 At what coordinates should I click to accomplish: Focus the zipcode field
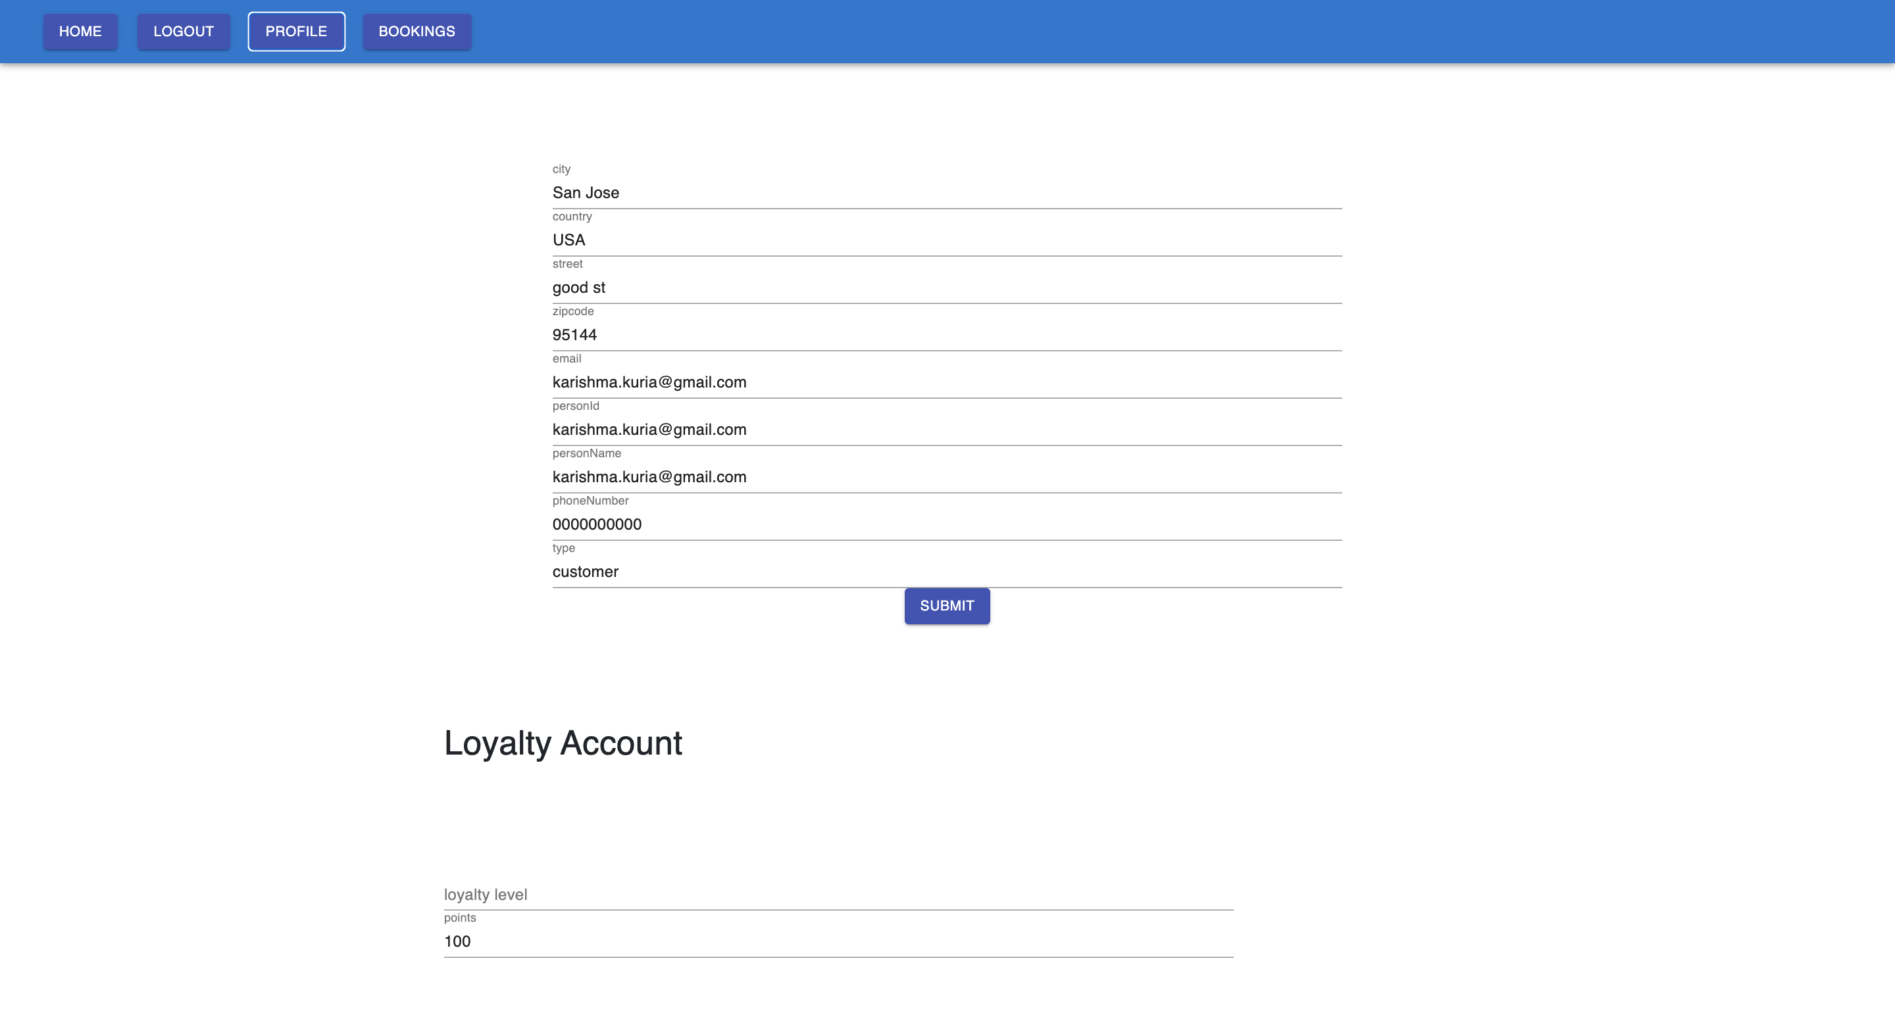coord(947,335)
